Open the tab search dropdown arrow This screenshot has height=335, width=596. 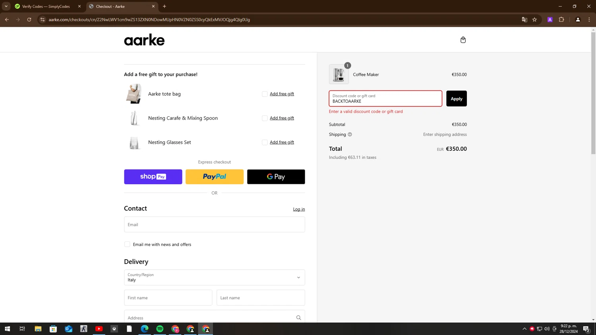click(6, 6)
